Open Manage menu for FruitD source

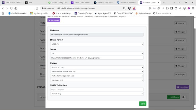coord(180,23)
